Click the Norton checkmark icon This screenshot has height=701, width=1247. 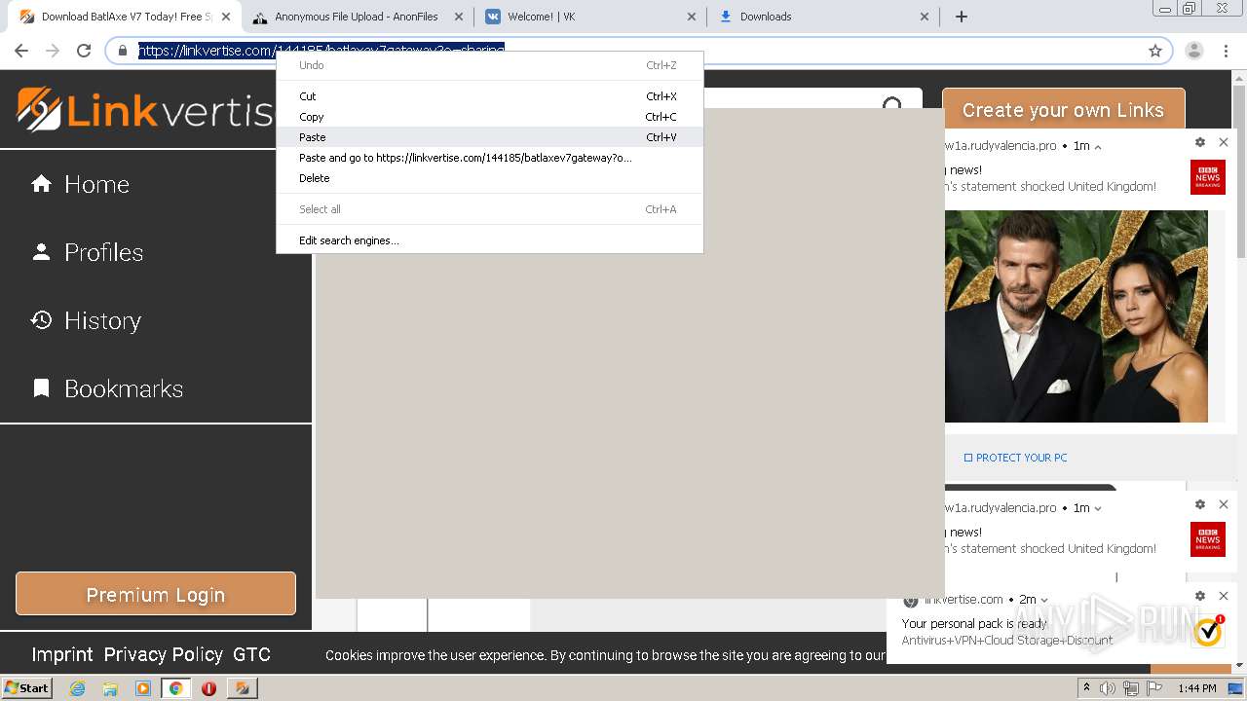(1208, 632)
